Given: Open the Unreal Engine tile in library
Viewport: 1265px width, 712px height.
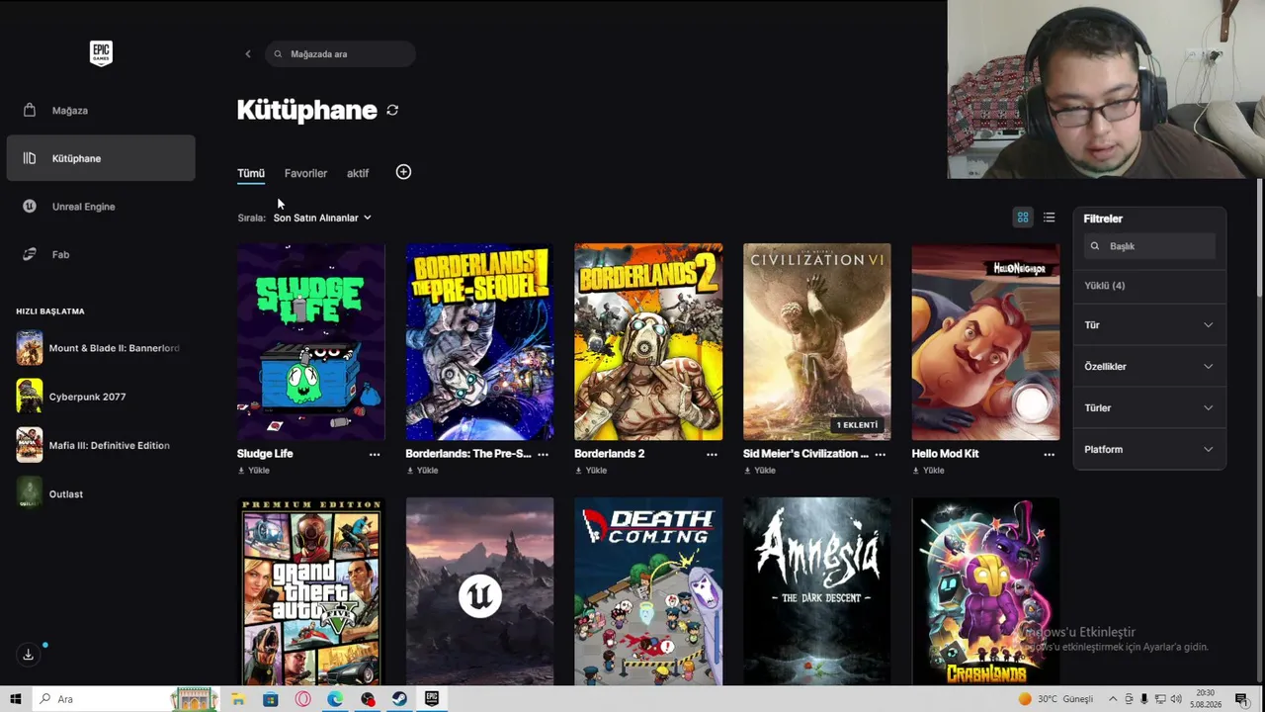Looking at the screenshot, I should coord(479,591).
